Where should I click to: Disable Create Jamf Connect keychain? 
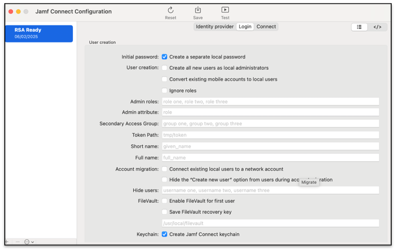pos(165,234)
